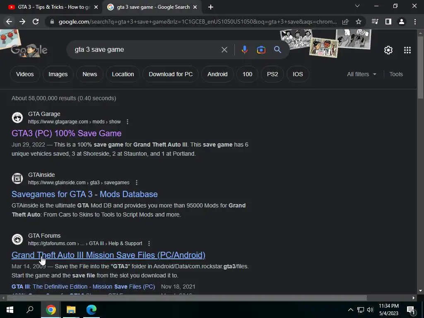Expand the All filters dropdown

(x=361, y=74)
